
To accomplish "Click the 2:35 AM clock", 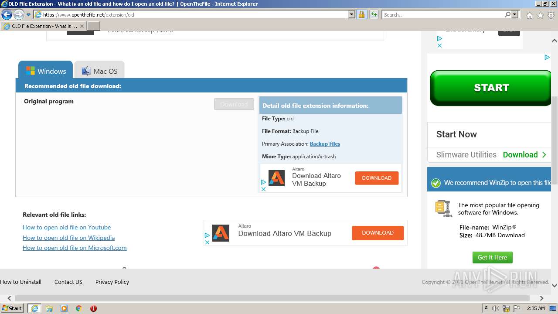I will [x=536, y=308].
